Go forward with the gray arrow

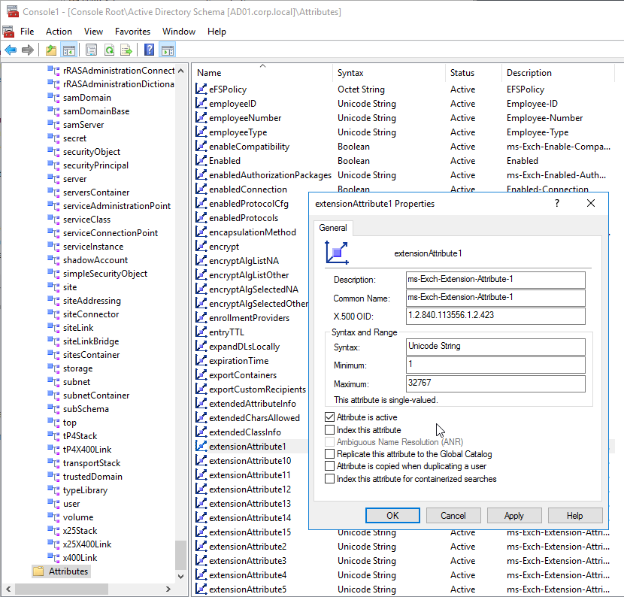tap(28, 50)
